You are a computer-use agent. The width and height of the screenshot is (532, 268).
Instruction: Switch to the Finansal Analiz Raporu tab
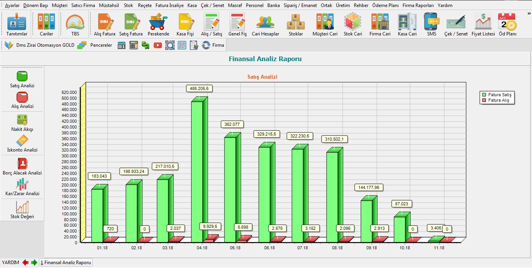[x=66, y=263]
